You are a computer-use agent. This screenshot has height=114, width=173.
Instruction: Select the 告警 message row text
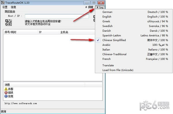(11, 89)
